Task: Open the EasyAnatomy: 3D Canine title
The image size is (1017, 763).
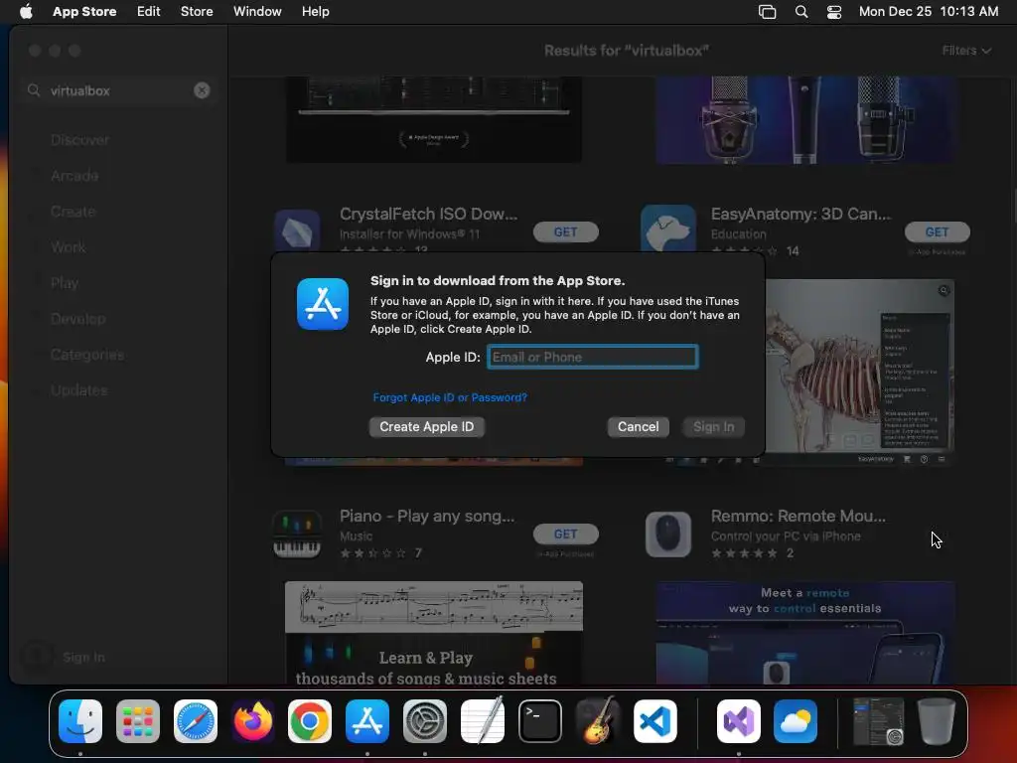Action: [x=801, y=215]
